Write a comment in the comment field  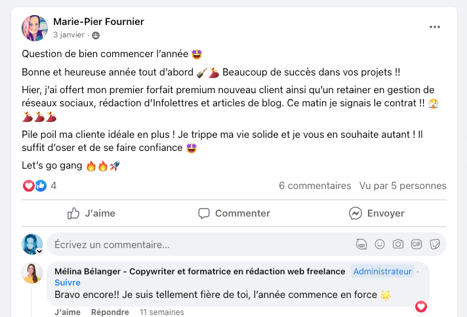[197, 245]
